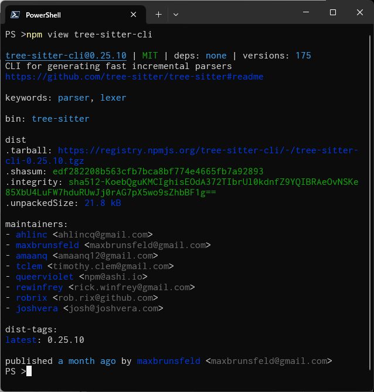Click the versions count 175
The width and height of the screenshot is (374, 392).
[303, 56]
